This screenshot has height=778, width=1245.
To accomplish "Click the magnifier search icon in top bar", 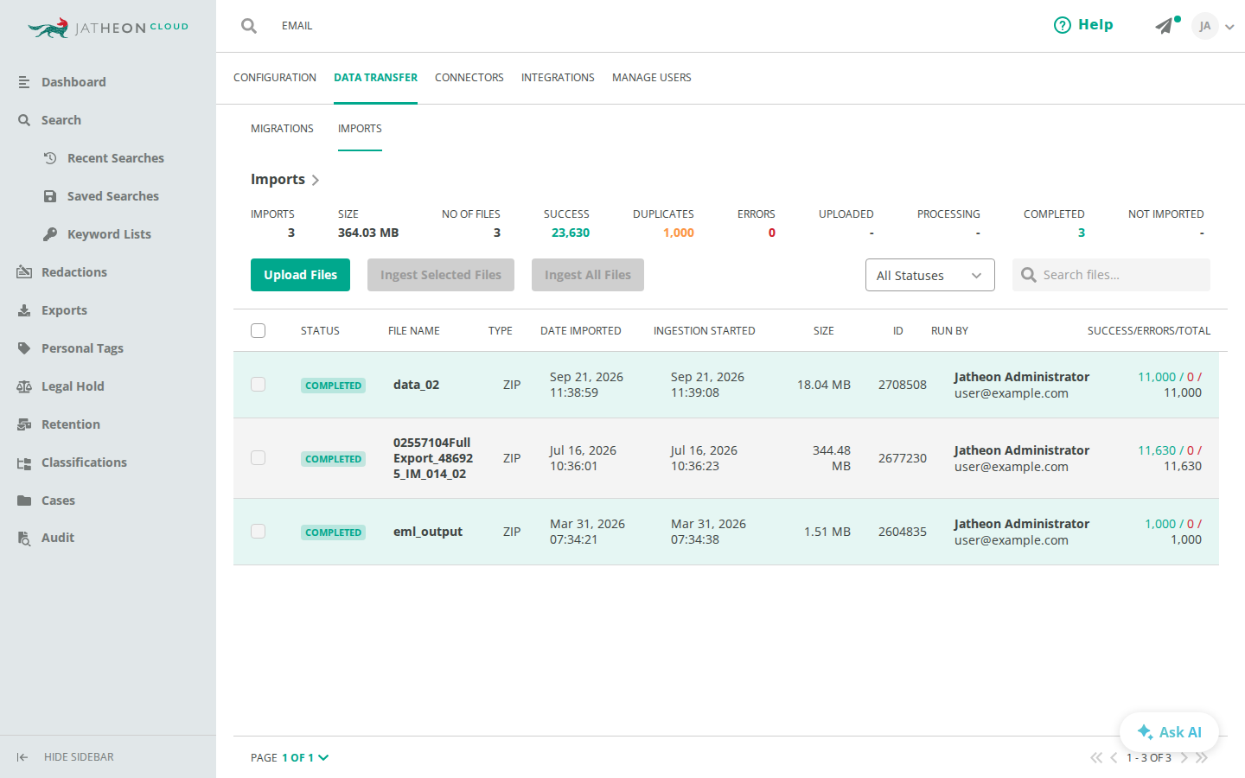I will click(249, 26).
